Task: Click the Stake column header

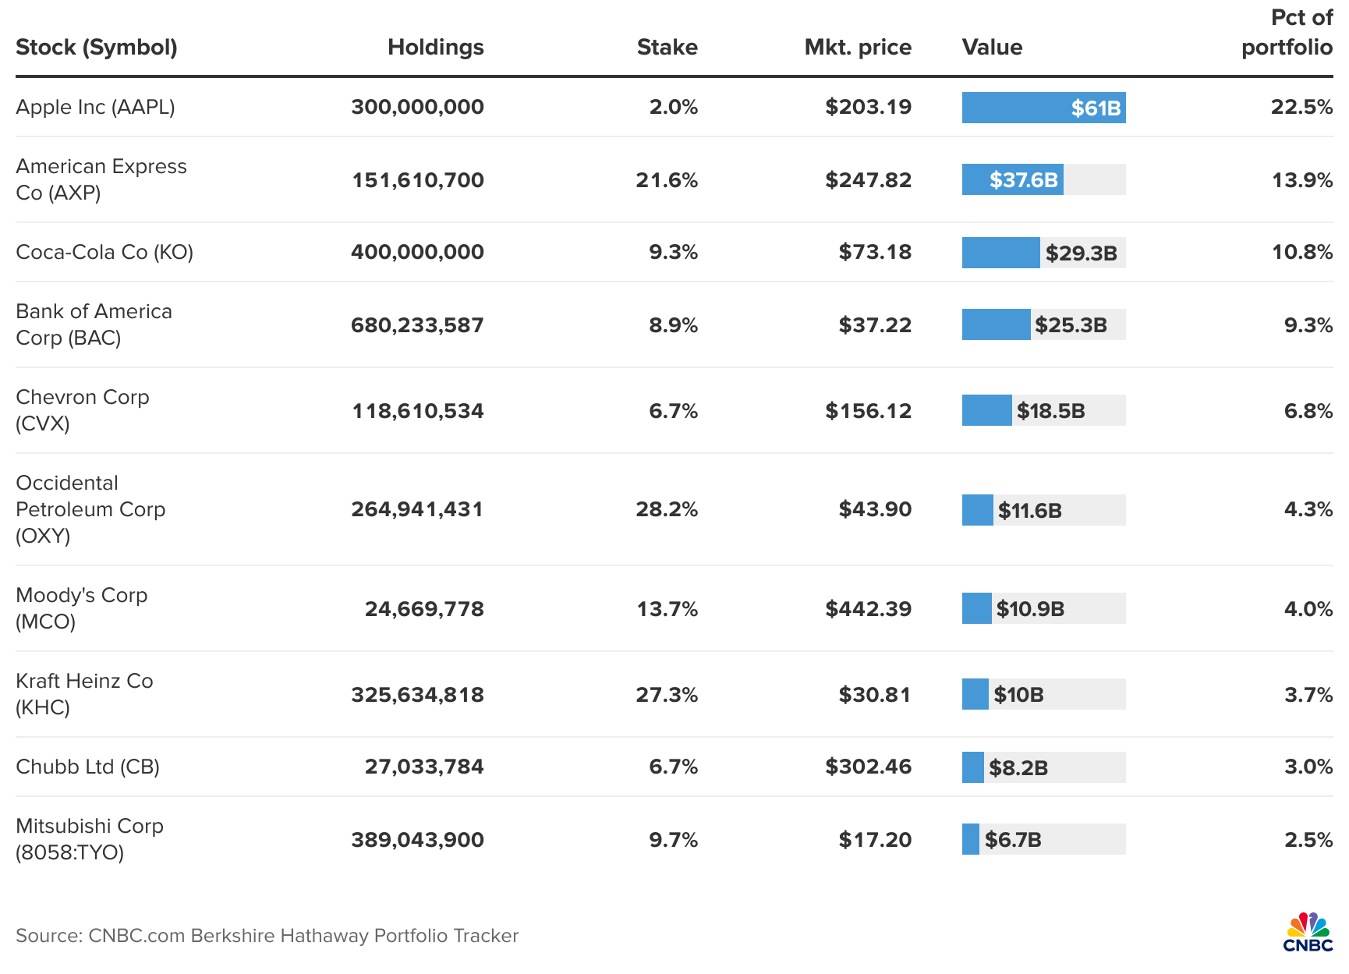Action: click(667, 48)
